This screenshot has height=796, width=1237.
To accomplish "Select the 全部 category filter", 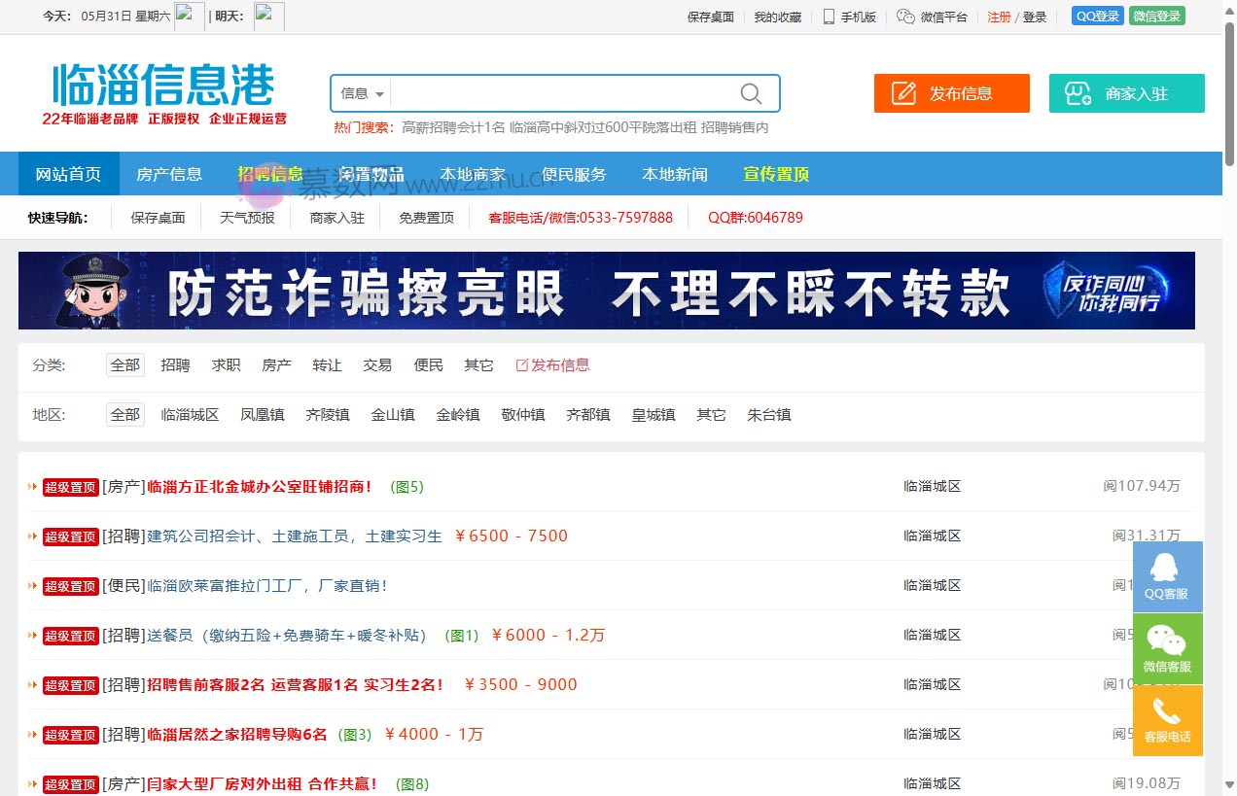I will pyautogui.click(x=124, y=364).
